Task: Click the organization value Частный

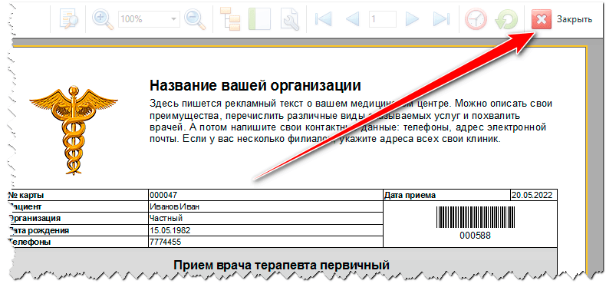Action: 166,219
